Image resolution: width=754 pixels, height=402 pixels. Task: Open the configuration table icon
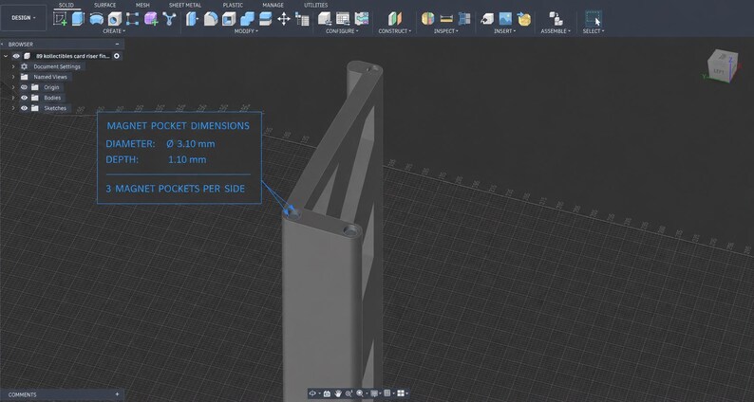[x=343, y=19]
